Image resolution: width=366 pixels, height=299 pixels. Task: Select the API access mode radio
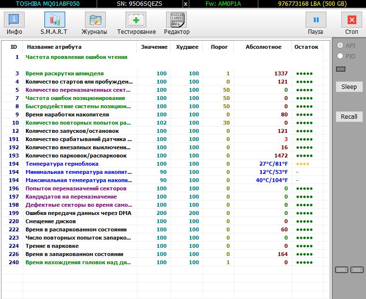(x=340, y=45)
